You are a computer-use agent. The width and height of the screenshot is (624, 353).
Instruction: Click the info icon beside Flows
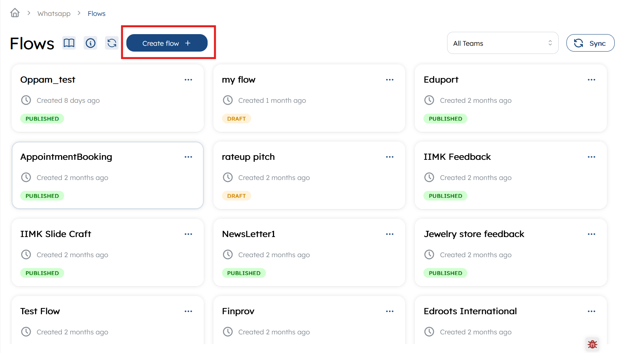91,43
